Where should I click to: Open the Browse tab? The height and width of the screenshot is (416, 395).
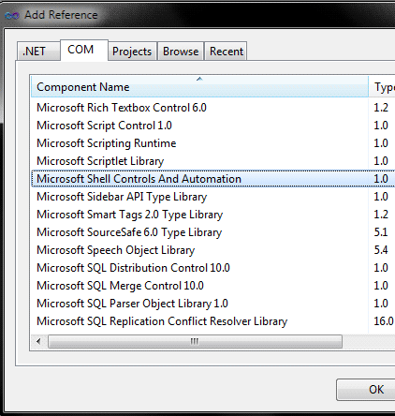(x=181, y=51)
